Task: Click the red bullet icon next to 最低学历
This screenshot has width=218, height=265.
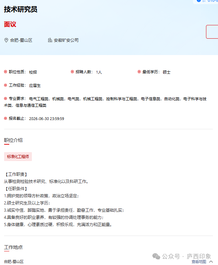Action: [x=139, y=72]
